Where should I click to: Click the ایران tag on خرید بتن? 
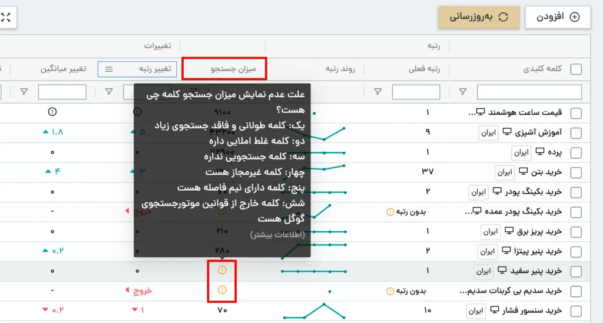(505, 172)
